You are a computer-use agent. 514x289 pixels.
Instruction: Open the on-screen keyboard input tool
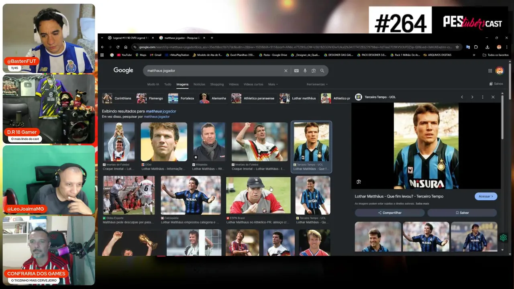(x=296, y=71)
